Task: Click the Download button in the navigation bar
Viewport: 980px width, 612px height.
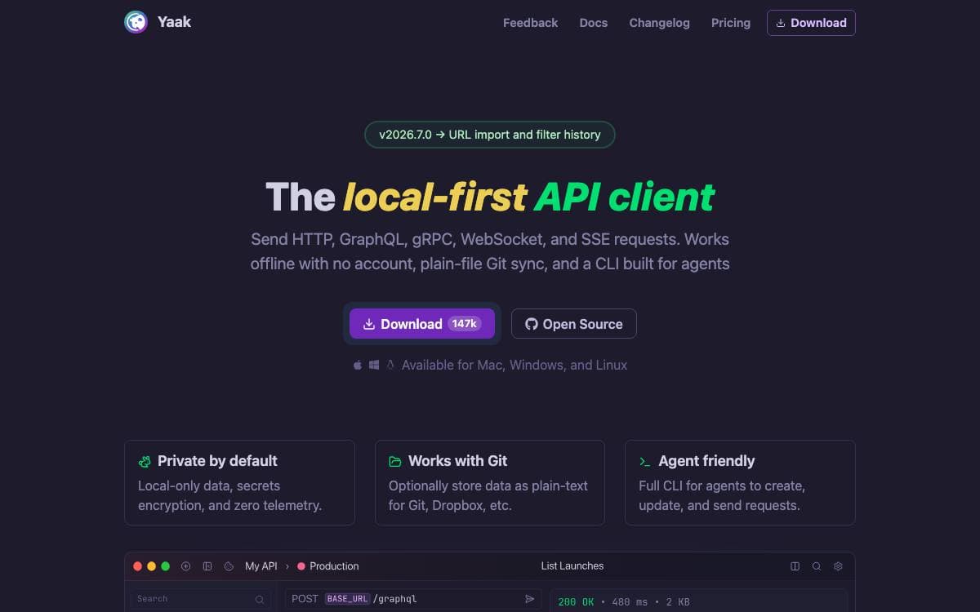Action: pos(811,23)
